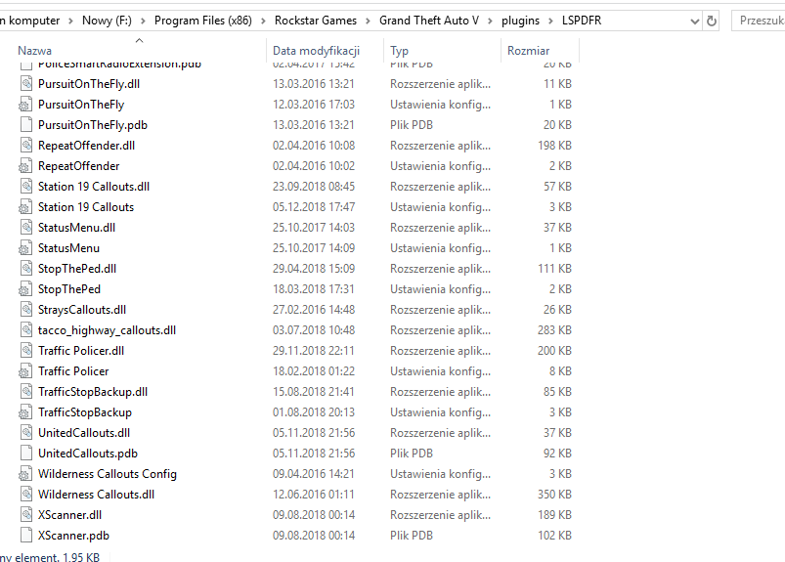Select Wilderness Callouts.dll file name

(96, 494)
